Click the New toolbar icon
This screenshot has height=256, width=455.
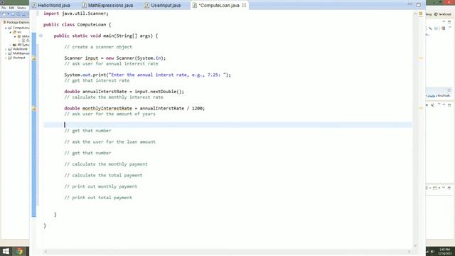point(4,14)
